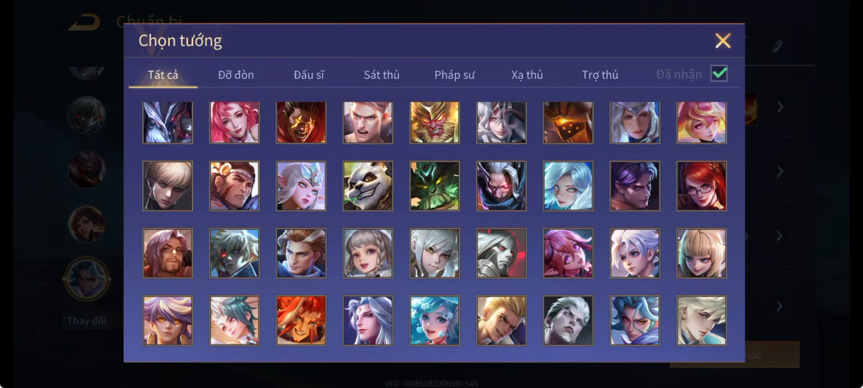Screen dimensions: 863x388
Task: Choose the panda hero portrait
Action: [x=368, y=186]
